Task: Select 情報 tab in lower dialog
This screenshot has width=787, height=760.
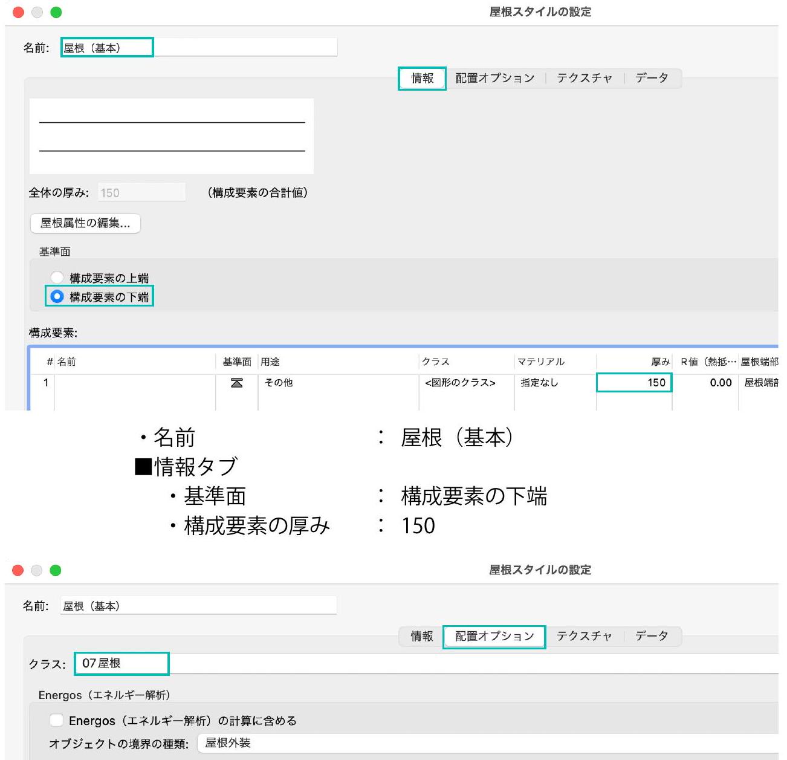Action: [422, 636]
